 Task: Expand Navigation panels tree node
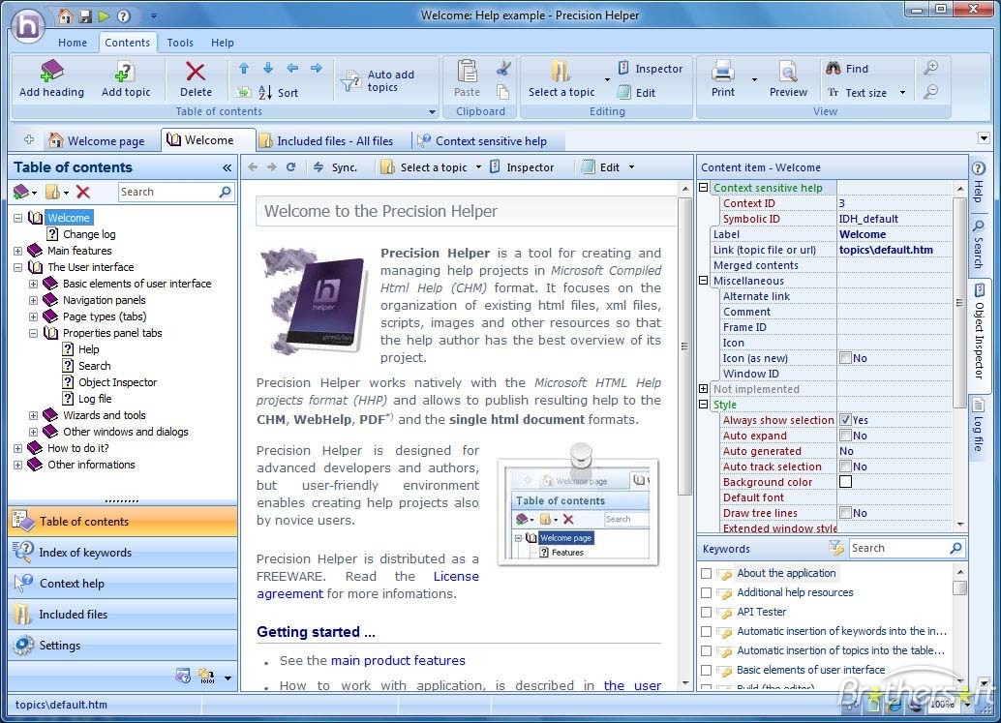[x=33, y=300]
